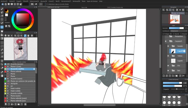The height and width of the screenshot is (108, 188).
Task: Open the Herramienta menu
Action: [66, 1]
